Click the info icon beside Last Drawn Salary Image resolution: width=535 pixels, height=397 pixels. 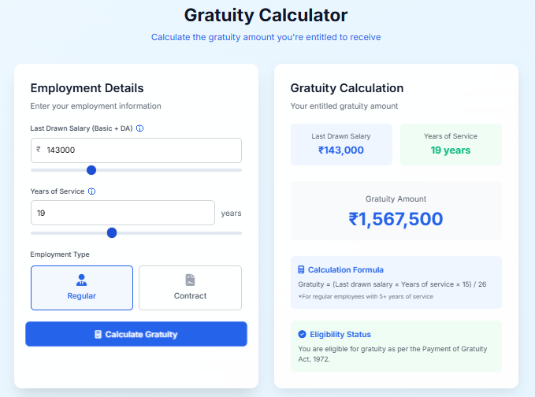click(x=140, y=128)
